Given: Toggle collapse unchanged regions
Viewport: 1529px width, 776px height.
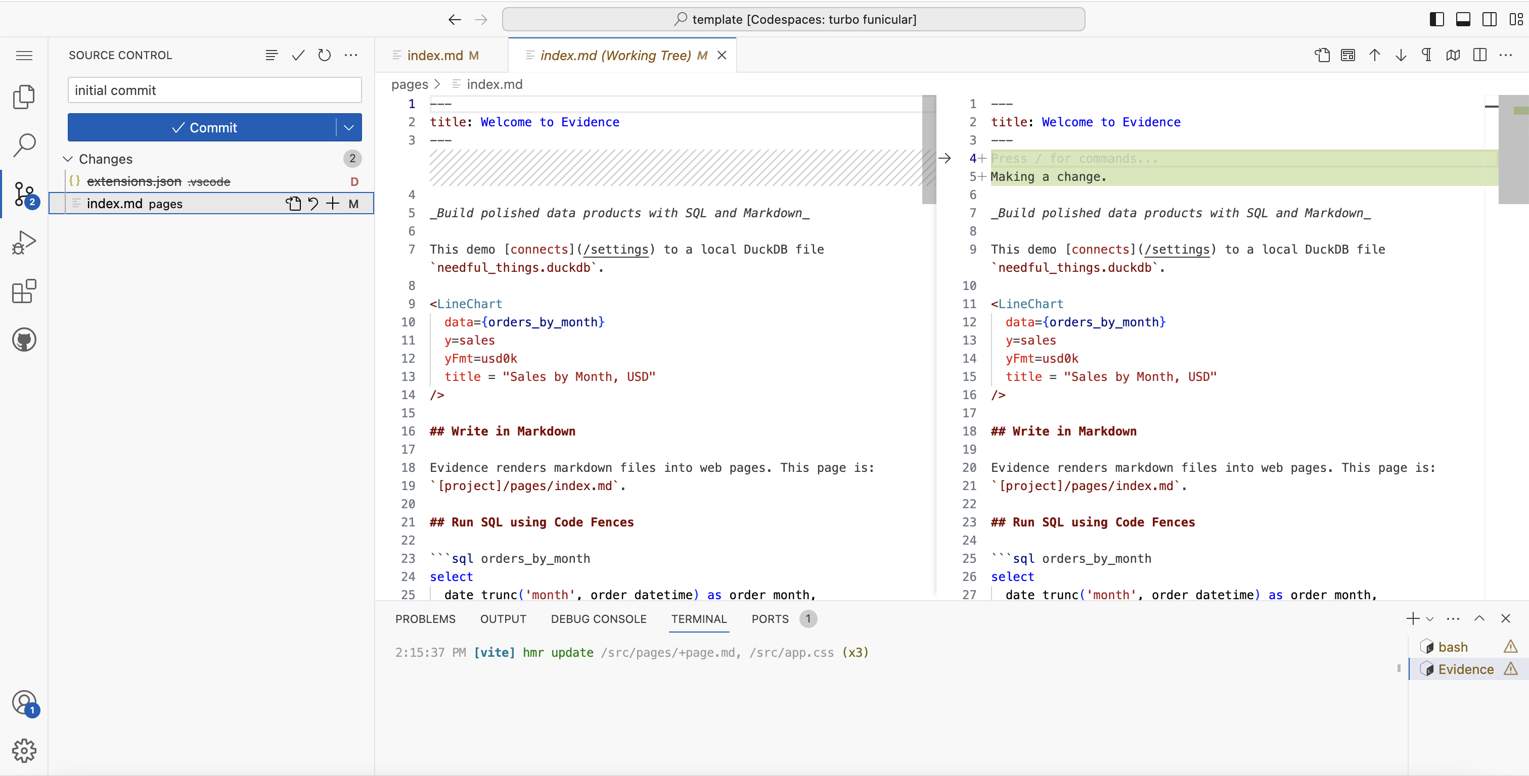Looking at the screenshot, I should (1453, 55).
